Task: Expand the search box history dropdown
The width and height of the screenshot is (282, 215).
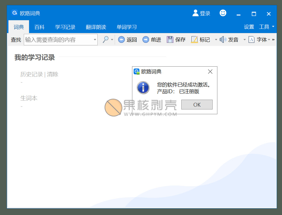Action: 95,40
